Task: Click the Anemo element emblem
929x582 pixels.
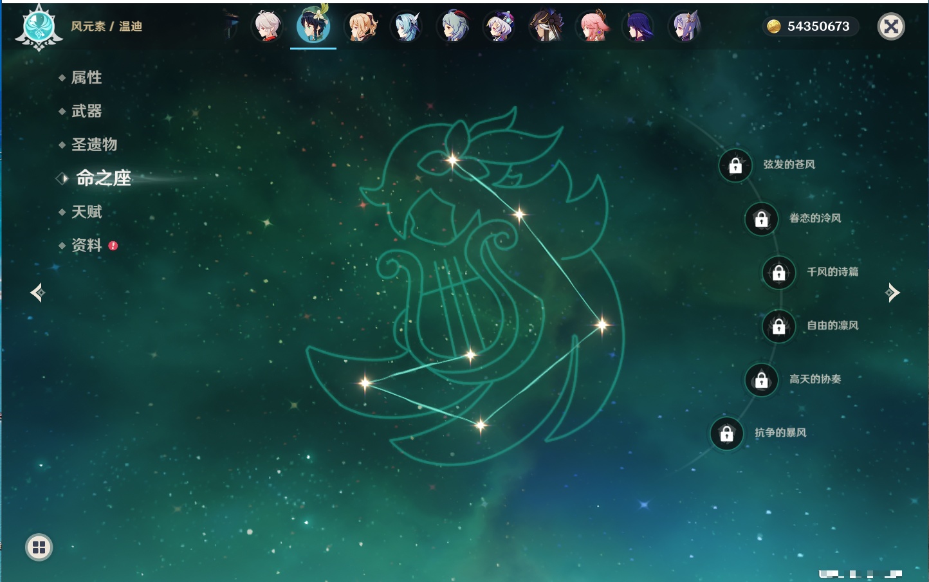Action: click(x=39, y=27)
